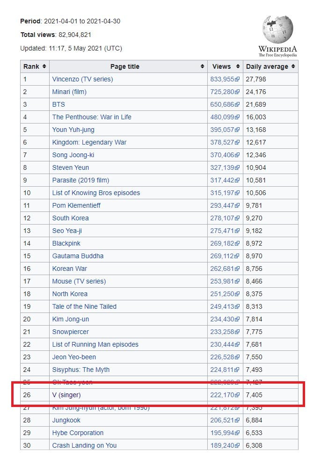Open the Jungkook article
The height and width of the screenshot is (465, 321).
pyautogui.click(x=66, y=420)
